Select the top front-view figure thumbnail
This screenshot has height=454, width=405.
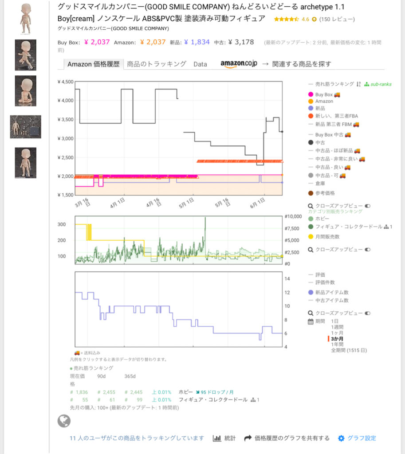[x=25, y=19]
